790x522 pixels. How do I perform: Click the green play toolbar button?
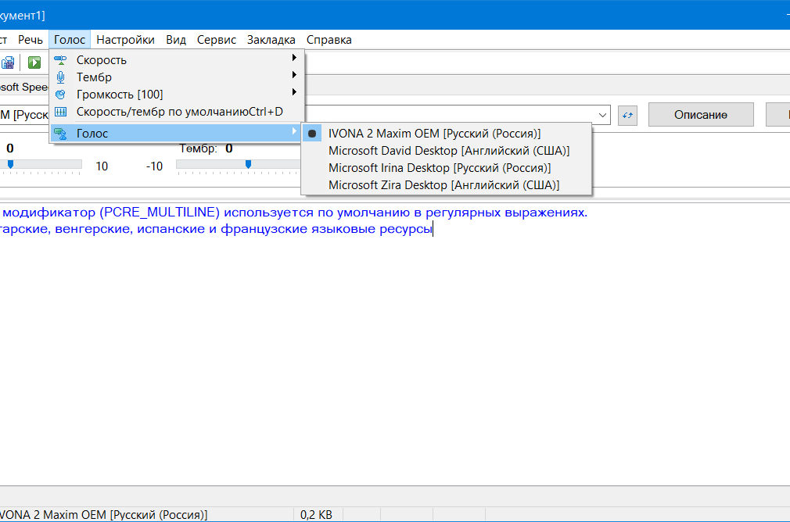click(34, 63)
